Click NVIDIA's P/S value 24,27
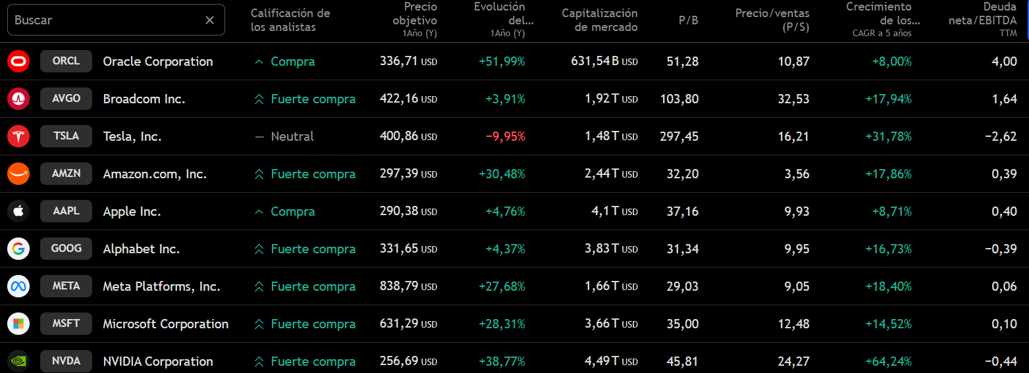Viewport: 1029px width, 373px height. pyautogui.click(x=793, y=361)
